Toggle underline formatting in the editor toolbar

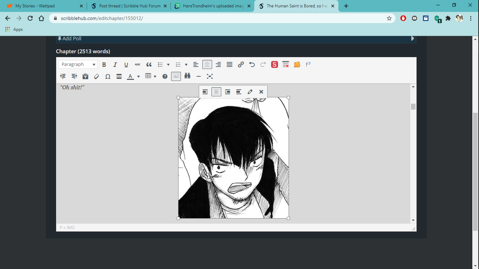pyautogui.click(x=126, y=64)
